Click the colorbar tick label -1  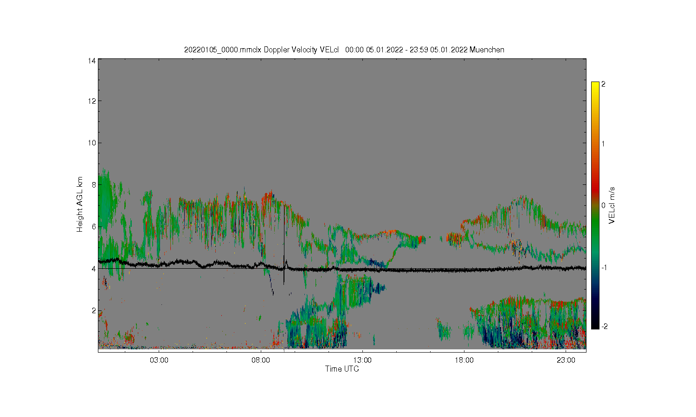point(604,268)
